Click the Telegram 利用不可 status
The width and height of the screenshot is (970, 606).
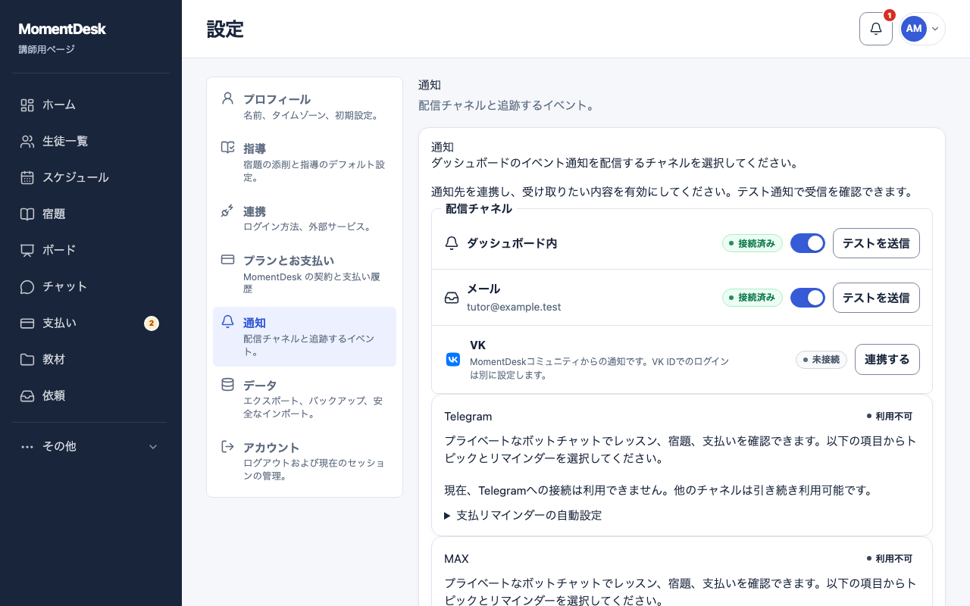(x=890, y=416)
